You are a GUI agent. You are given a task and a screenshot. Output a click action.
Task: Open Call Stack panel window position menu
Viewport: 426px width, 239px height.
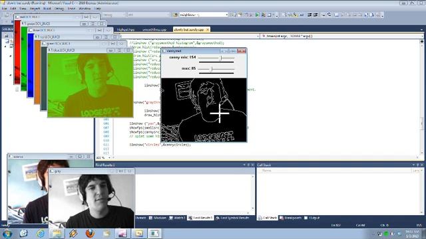coord(413,165)
